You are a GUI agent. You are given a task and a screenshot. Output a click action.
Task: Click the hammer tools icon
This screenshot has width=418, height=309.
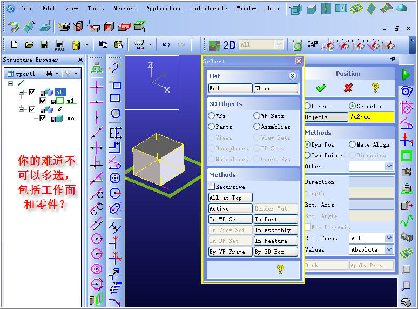point(139,44)
